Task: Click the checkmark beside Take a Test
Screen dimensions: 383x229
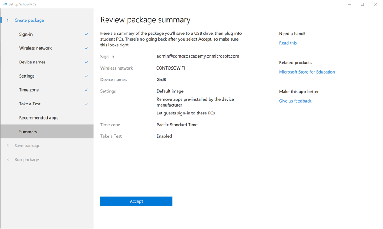Action: pos(86,104)
